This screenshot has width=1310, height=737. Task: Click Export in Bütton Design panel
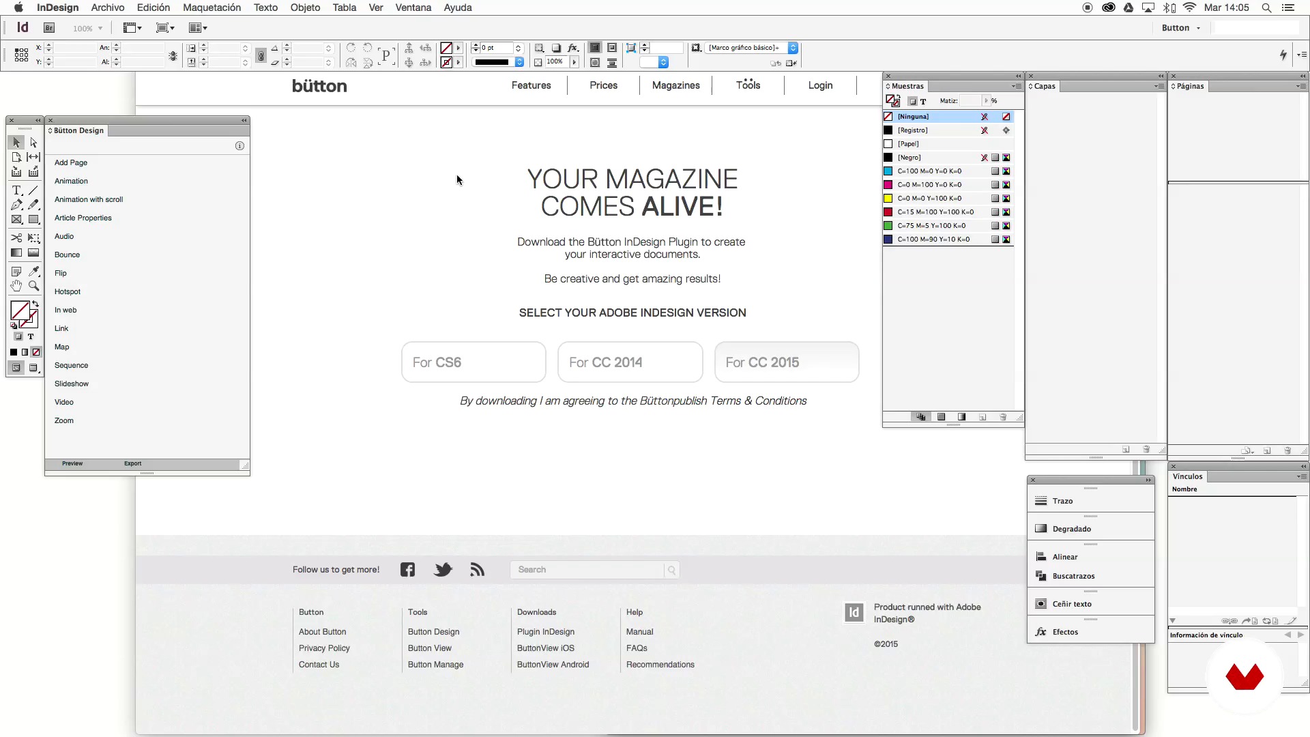[133, 463]
